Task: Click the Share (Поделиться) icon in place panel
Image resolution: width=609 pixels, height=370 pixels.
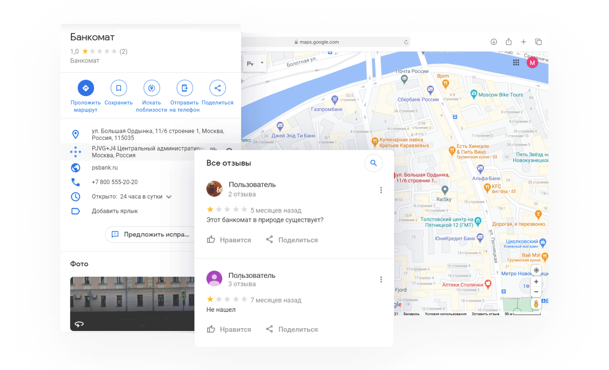Action: point(217,88)
